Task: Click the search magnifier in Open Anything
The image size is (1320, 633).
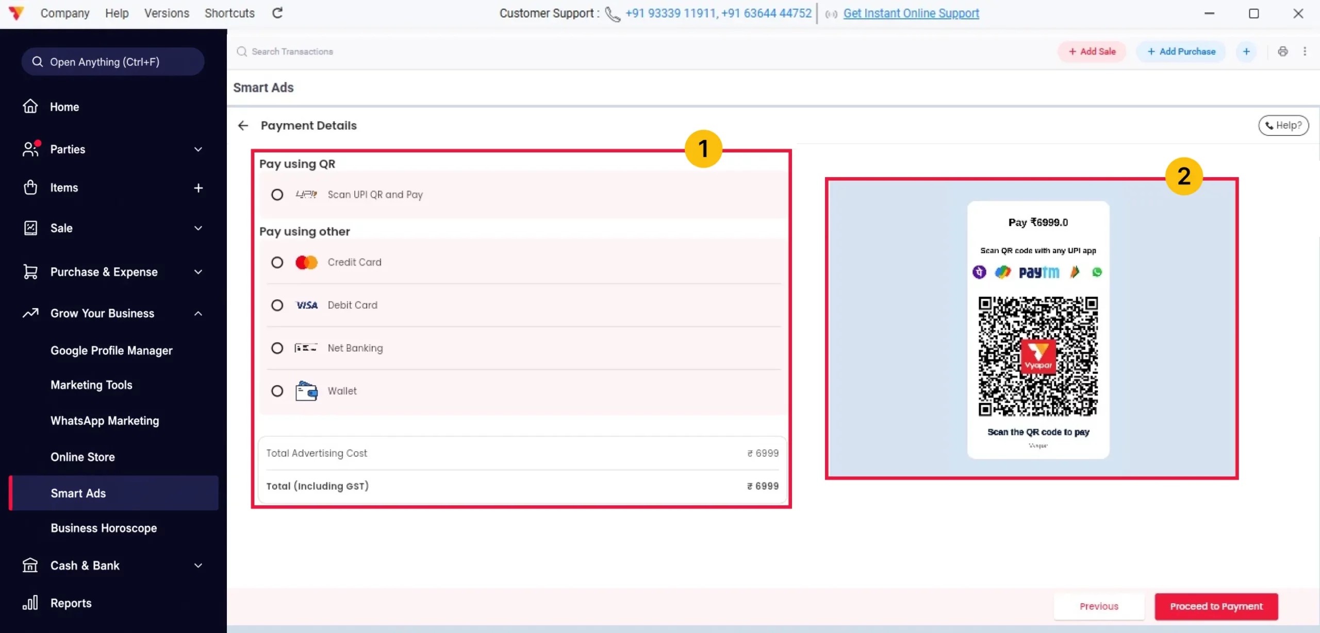Action: pos(37,62)
